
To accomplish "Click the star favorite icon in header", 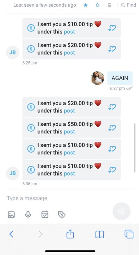I will click(85, 5).
